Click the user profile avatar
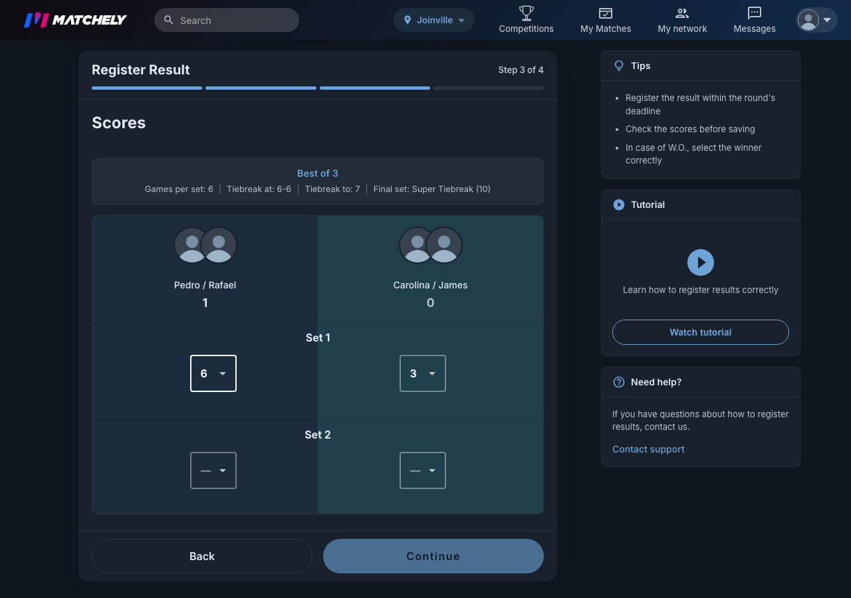851x598 pixels. [808, 20]
